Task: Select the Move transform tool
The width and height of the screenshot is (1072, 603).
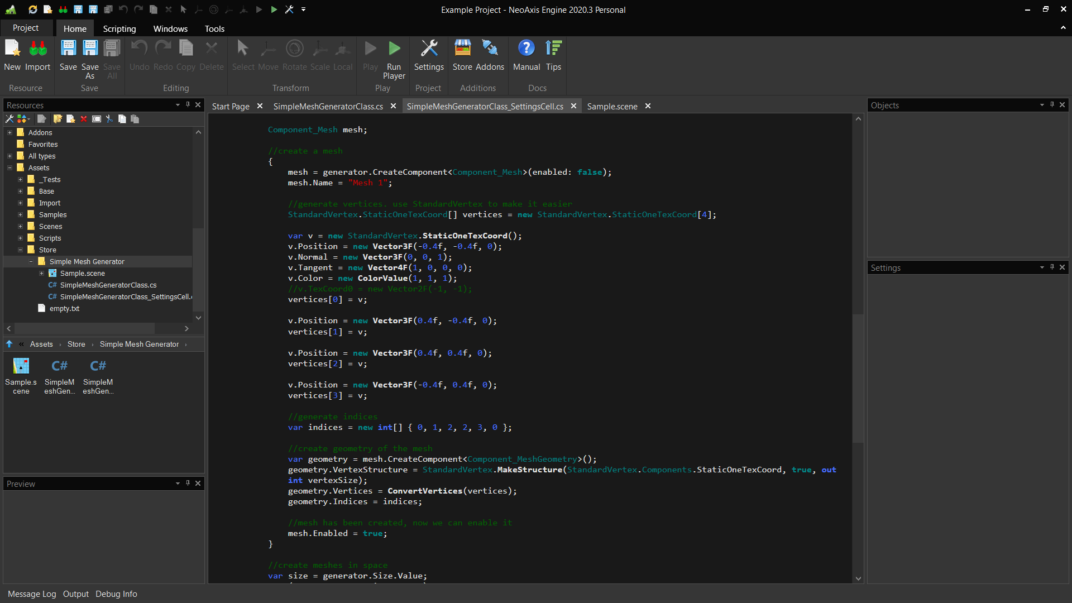Action: pyautogui.click(x=268, y=53)
